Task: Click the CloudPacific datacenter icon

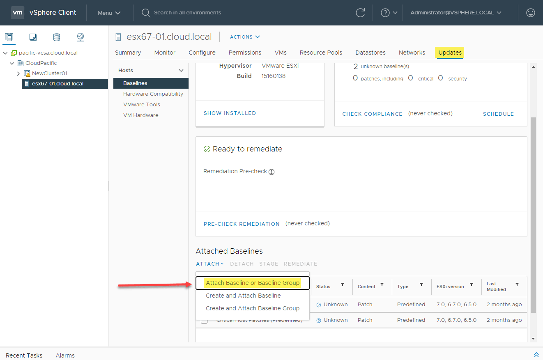Action: 21,63
